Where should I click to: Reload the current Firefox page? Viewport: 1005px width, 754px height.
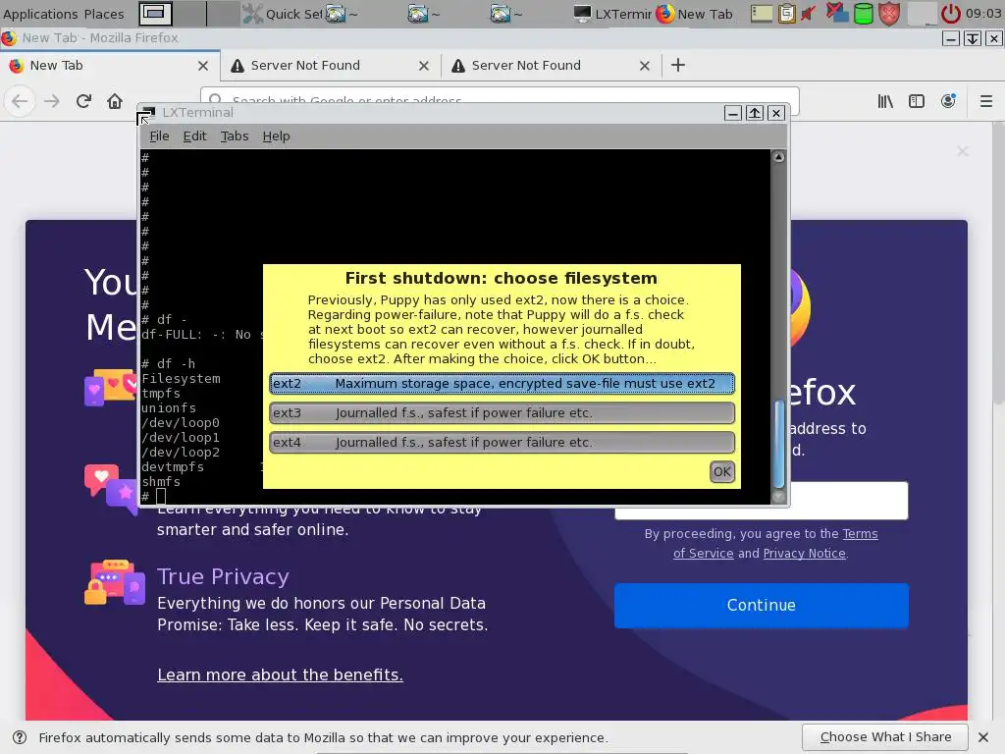click(x=83, y=101)
